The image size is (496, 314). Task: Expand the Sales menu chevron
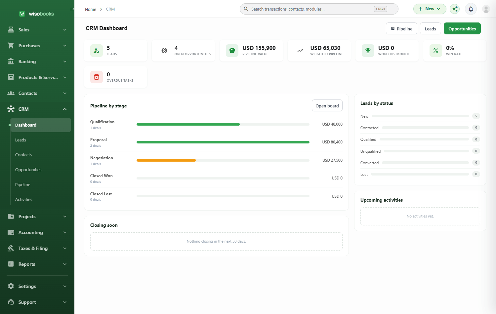[x=65, y=30]
